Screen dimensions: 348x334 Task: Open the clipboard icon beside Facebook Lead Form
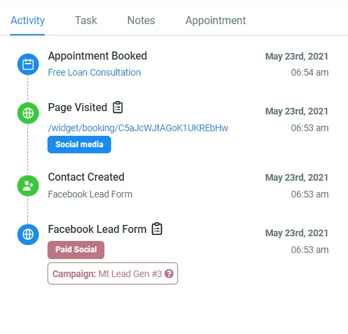pos(157,229)
